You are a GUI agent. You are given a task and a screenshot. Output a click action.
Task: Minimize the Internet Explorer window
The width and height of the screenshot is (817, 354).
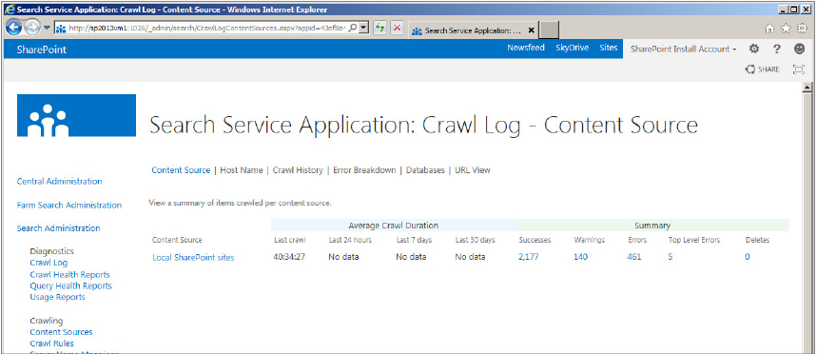click(783, 9)
